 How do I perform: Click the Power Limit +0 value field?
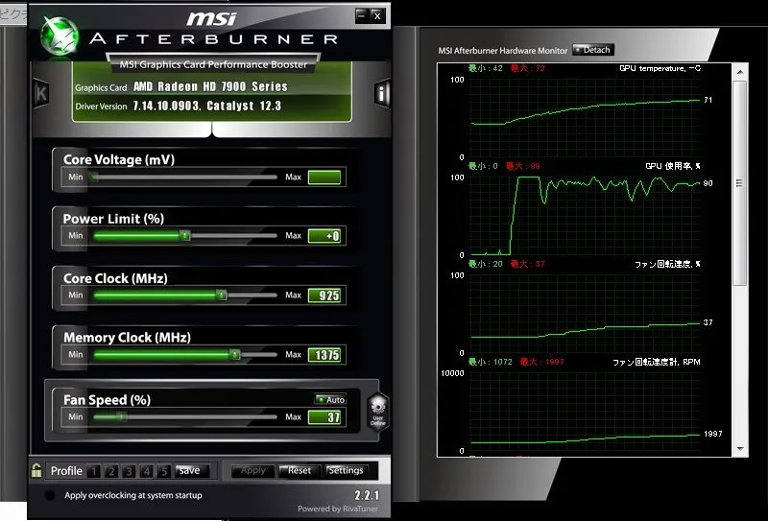[324, 236]
